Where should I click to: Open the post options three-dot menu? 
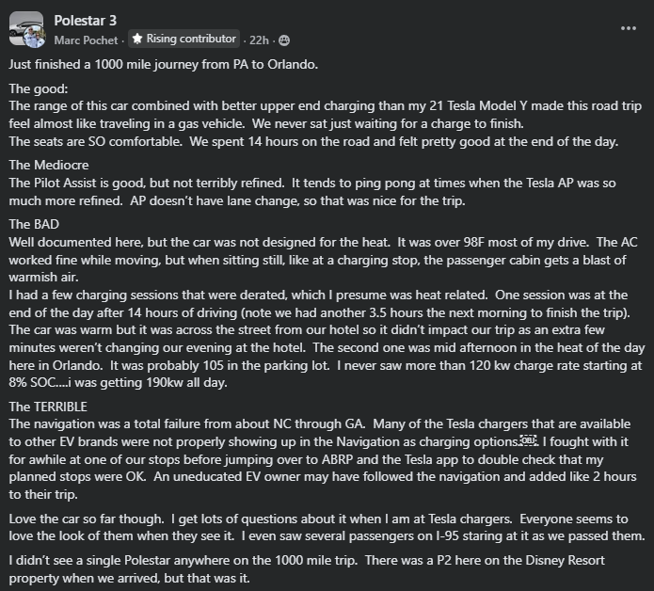pyautogui.click(x=628, y=28)
